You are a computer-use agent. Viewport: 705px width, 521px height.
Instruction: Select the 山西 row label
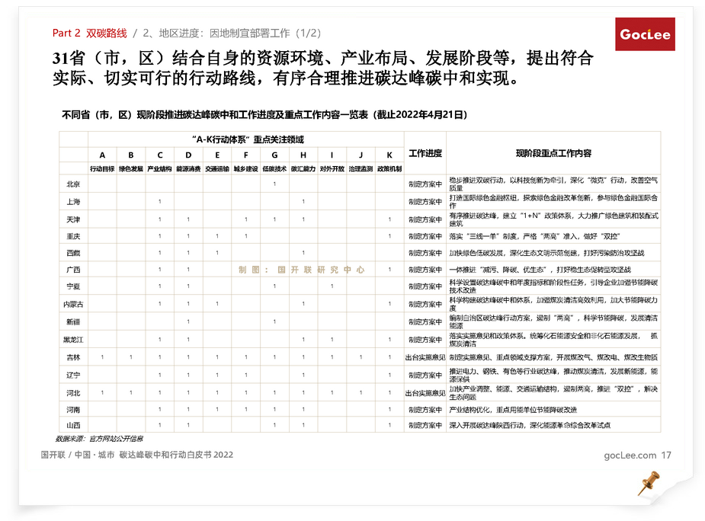point(73,425)
